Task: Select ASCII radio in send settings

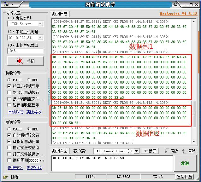Action: pos(9,129)
